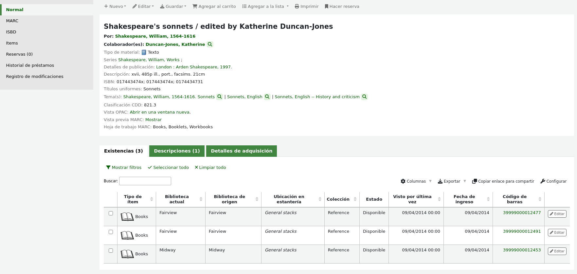Image resolution: width=577 pixels, height=274 pixels.
Task: Check the Midway item checkbox
Action: [111, 250]
